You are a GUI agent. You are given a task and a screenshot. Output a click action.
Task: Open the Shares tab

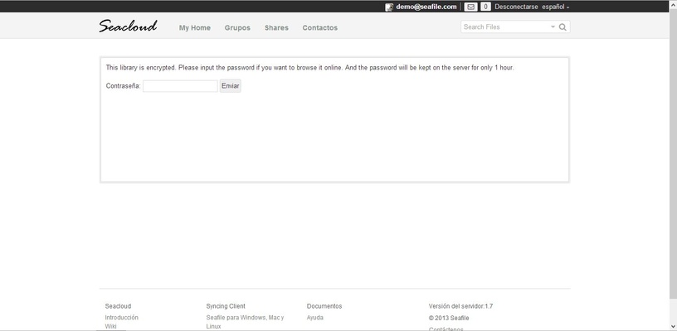click(276, 27)
